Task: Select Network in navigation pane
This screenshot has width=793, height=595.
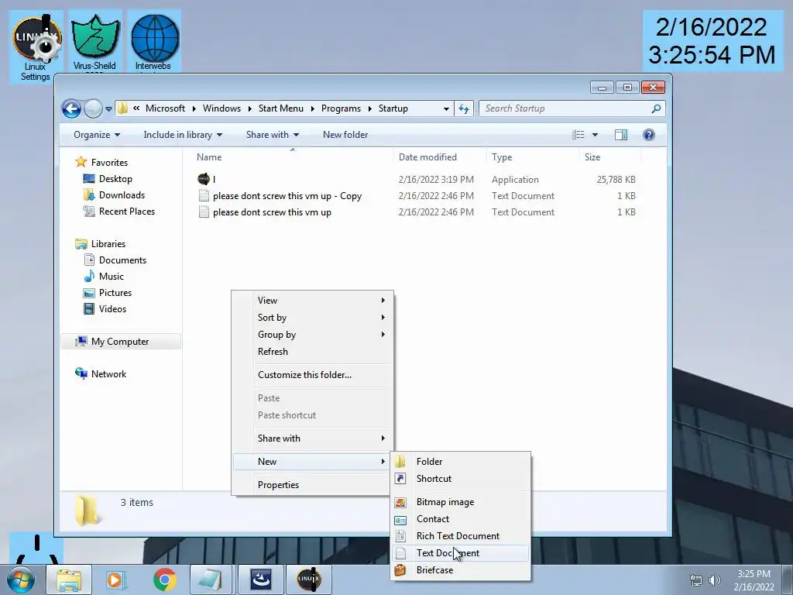Action: 108,374
